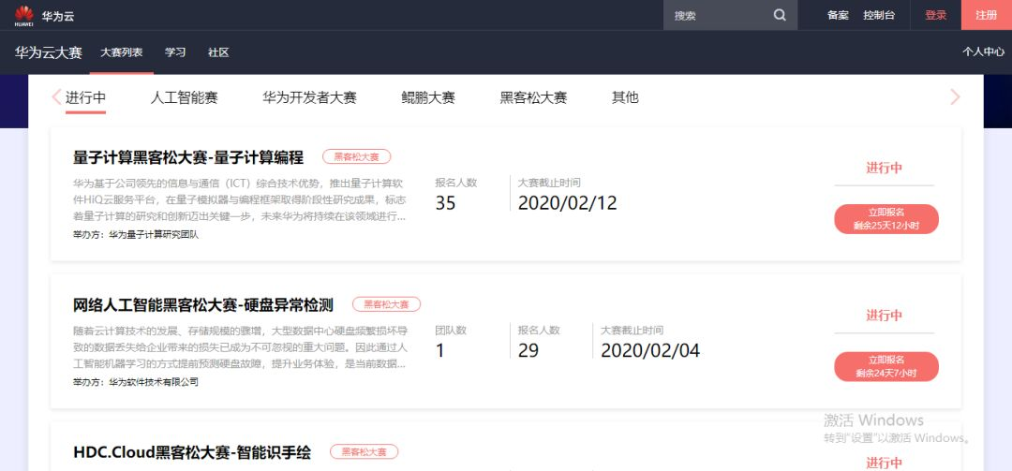Click 立即报名 button with 剩余25天12小时
Screen dimensions: 1012x471
pos(886,219)
